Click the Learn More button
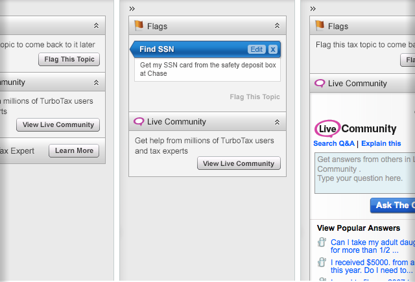The height and width of the screenshot is (282, 415). click(x=74, y=151)
